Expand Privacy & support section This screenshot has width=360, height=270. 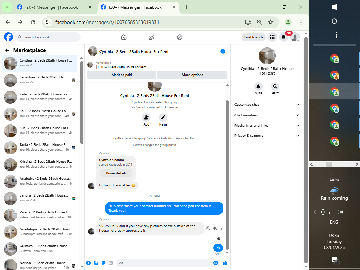click(267, 136)
